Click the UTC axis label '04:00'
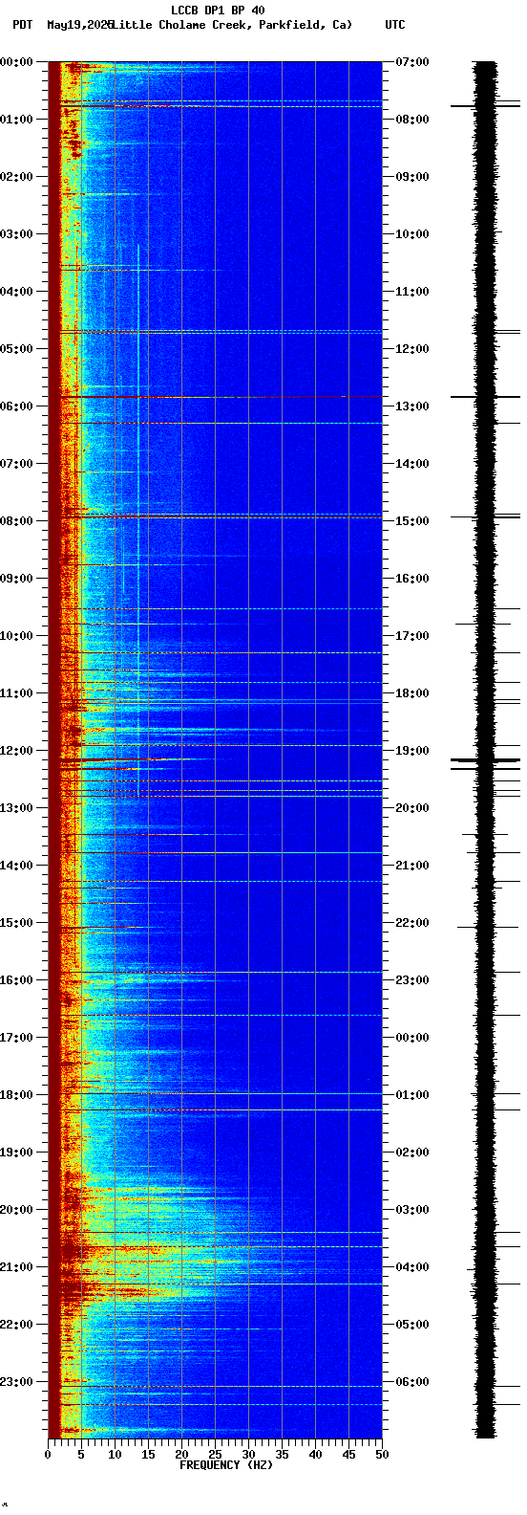 tap(412, 1267)
